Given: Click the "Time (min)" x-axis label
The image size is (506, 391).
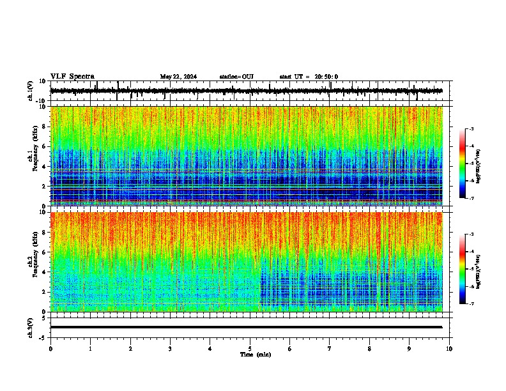Looking at the screenshot, I should (x=256, y=355).
